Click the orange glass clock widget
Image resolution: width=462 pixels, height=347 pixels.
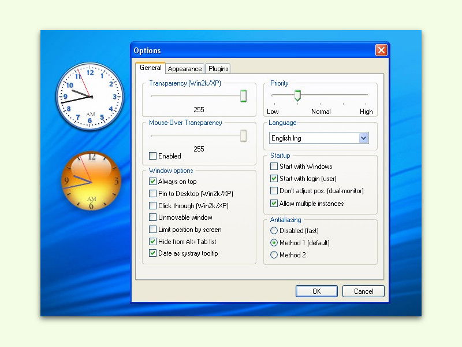(91, 181)
